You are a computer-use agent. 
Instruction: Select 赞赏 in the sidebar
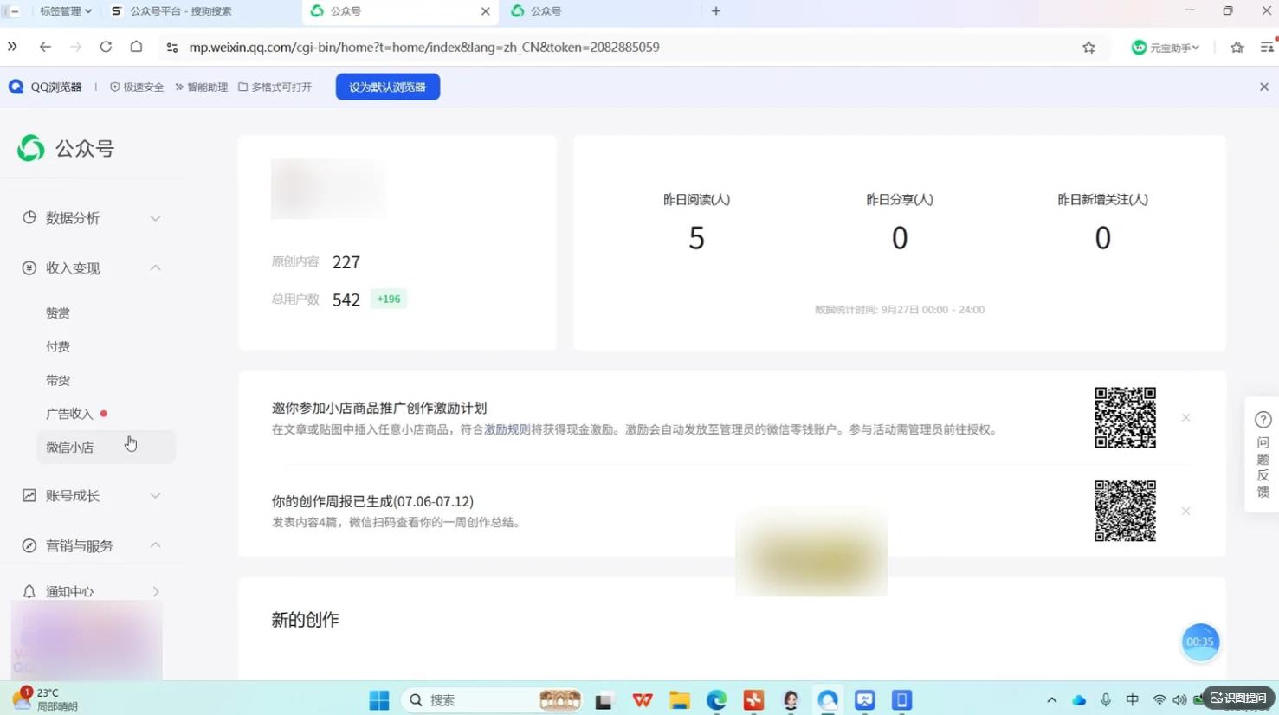(58, 313)
